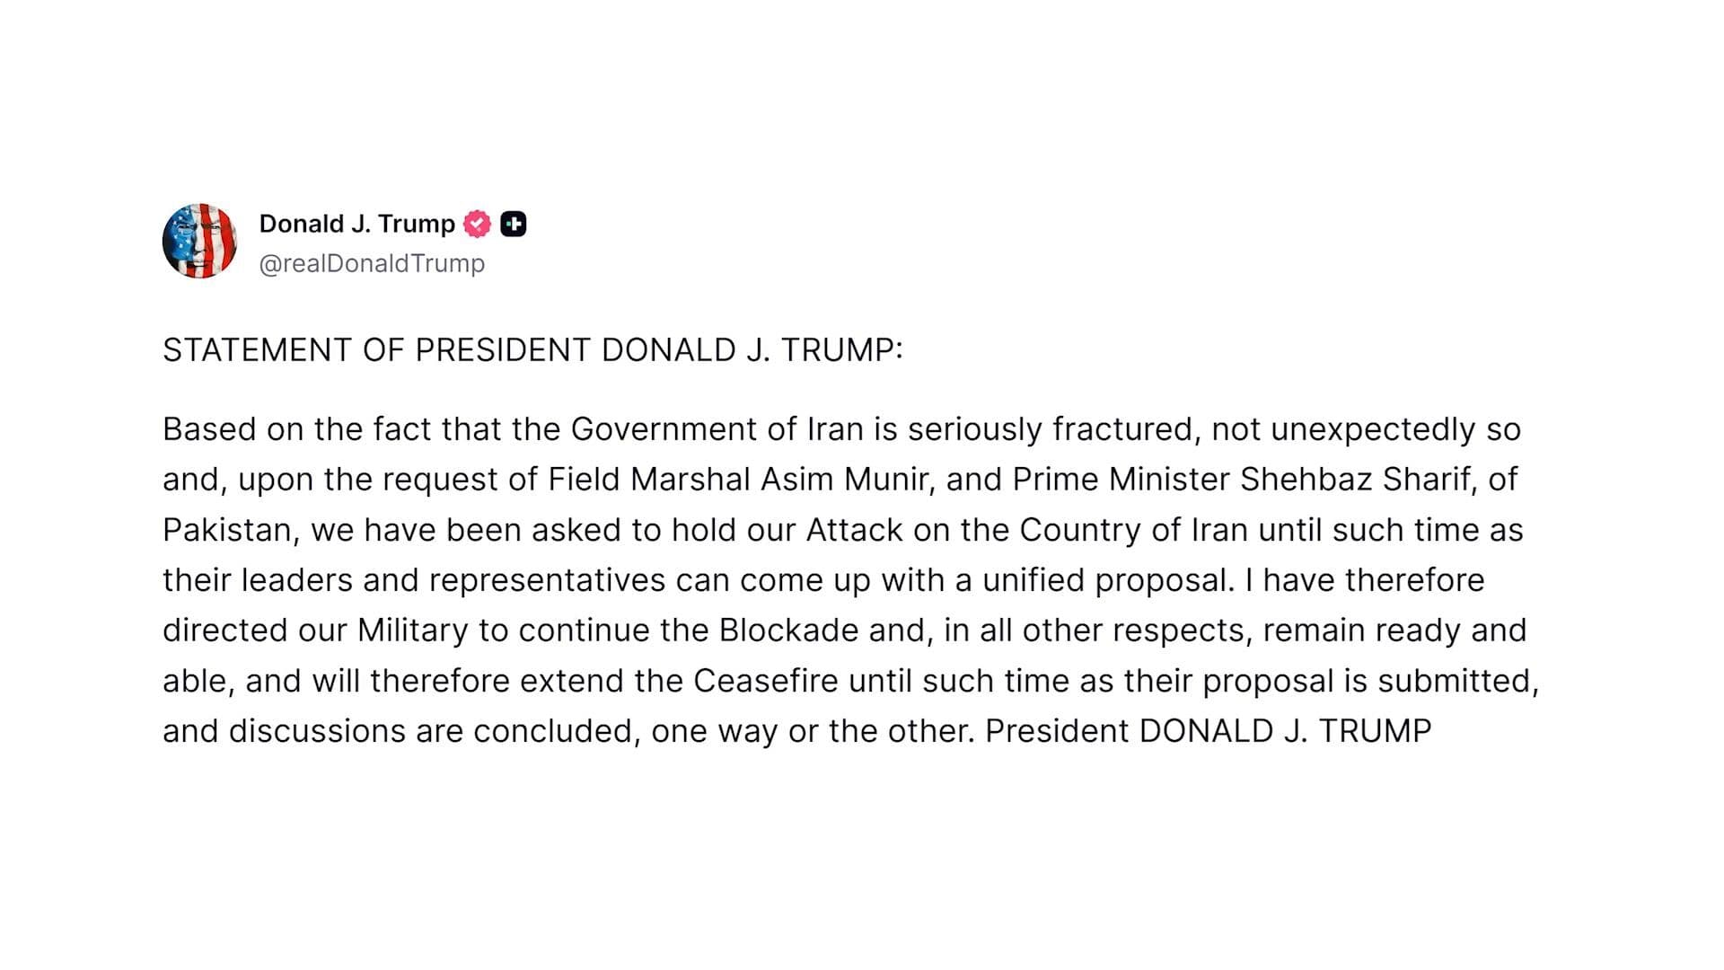Viewport: 1724px width, 970px height.
Task: Click the word 'Military' in the post
Action: pyautogui.click(x=412, y=630)
